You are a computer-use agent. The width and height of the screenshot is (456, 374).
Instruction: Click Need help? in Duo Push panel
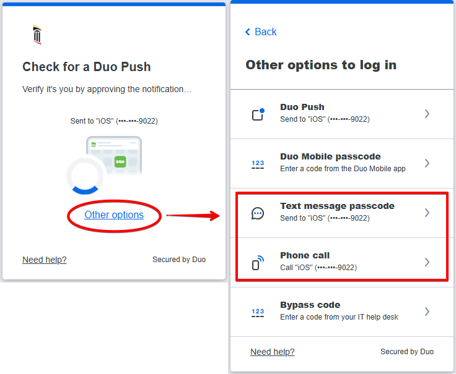point(45,260)
